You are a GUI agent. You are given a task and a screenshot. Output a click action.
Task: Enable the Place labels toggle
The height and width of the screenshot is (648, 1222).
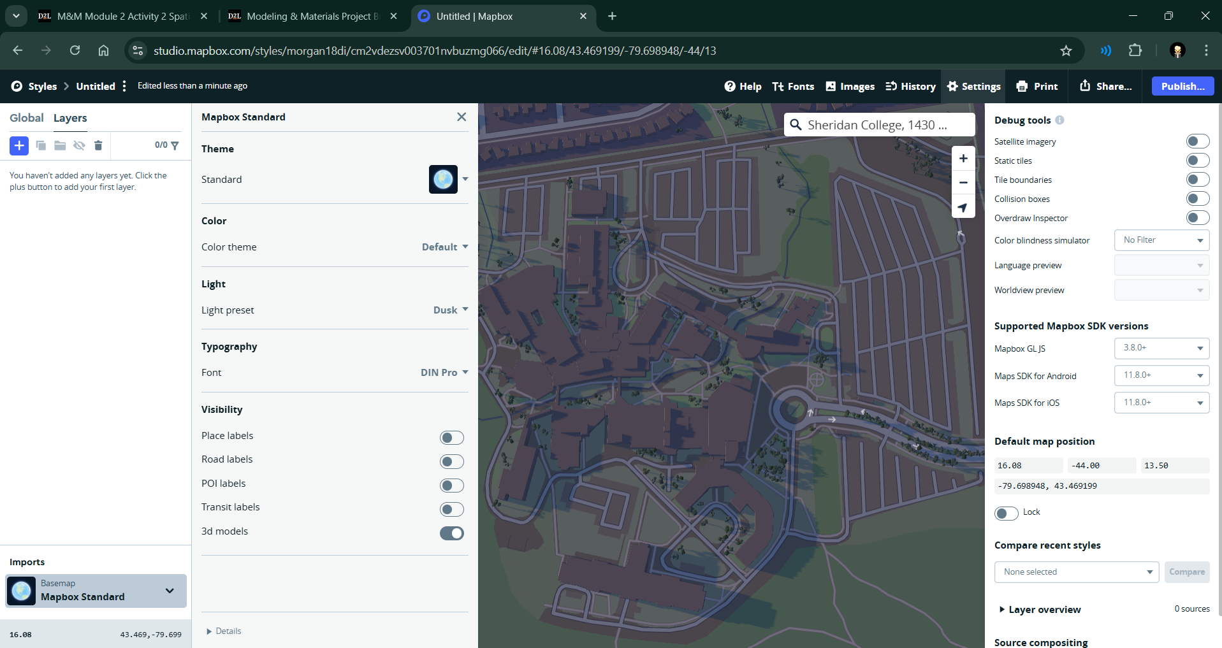click(x=451, y=438)
